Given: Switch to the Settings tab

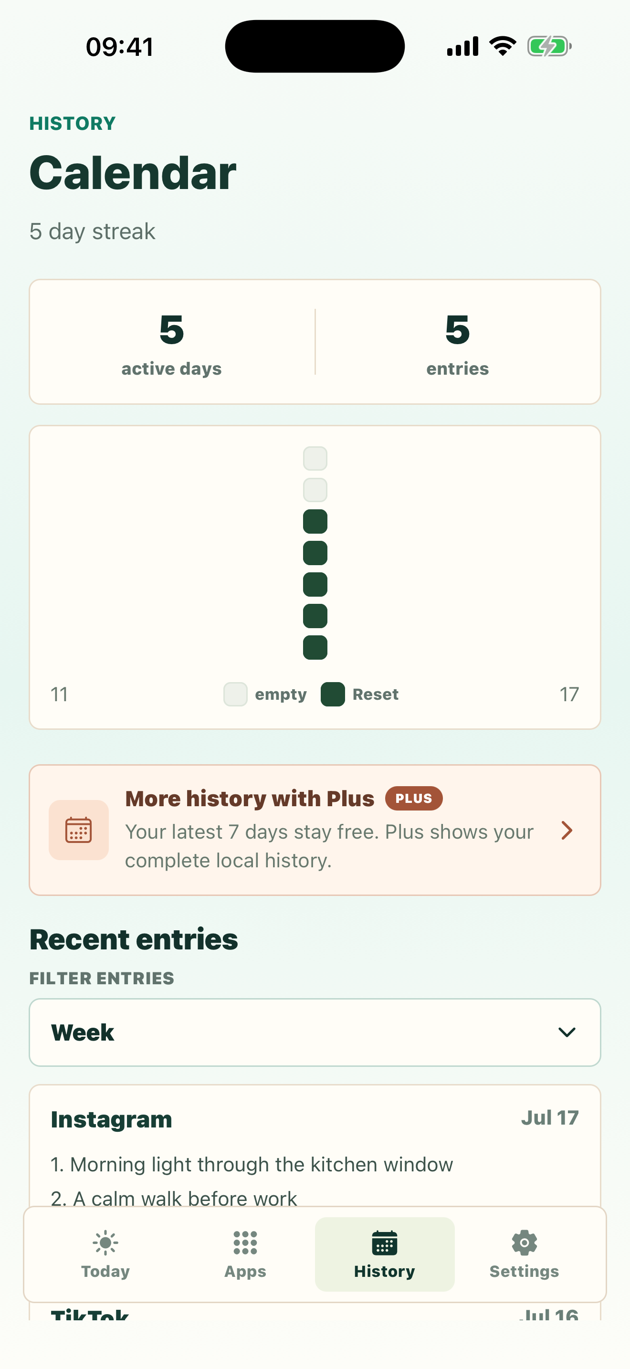Looking at the screenshot, I should (525, 1254).
